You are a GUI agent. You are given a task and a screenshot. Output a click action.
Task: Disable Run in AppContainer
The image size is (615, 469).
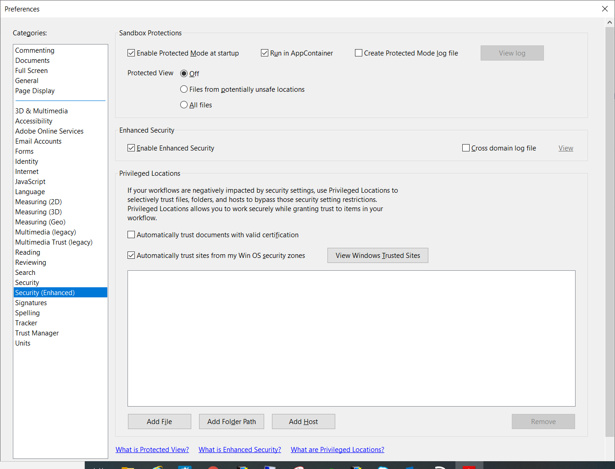coord(265,53)
